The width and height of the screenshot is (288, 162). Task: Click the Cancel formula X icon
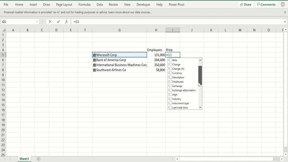(x=50, y=22)
